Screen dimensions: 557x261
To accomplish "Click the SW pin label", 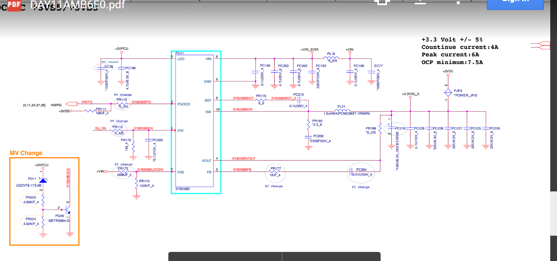I will pos(209,112).
